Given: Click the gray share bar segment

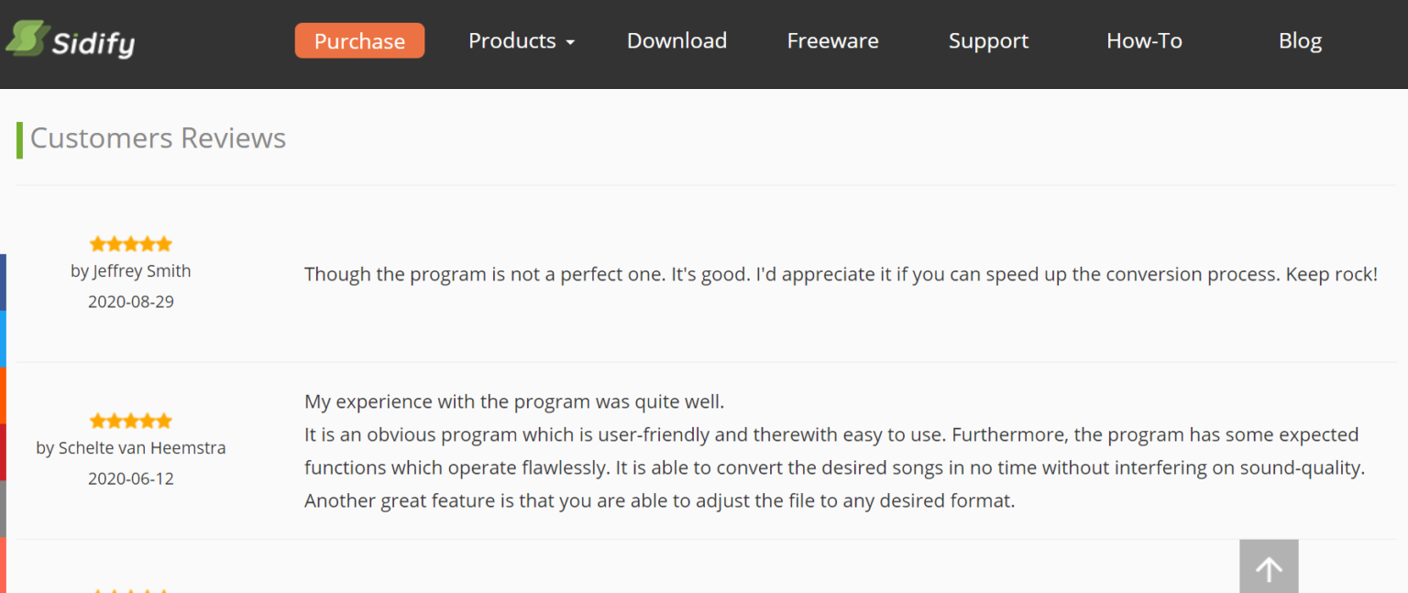Looking at the screenshot, I should 3,509.
